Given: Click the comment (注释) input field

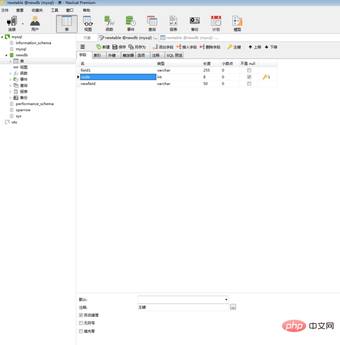Looking at the screenshot, I should (x=183, y=308).
